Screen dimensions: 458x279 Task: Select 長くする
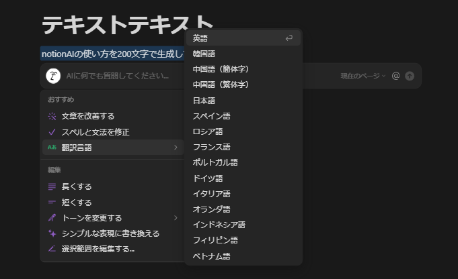pos(113,186)
